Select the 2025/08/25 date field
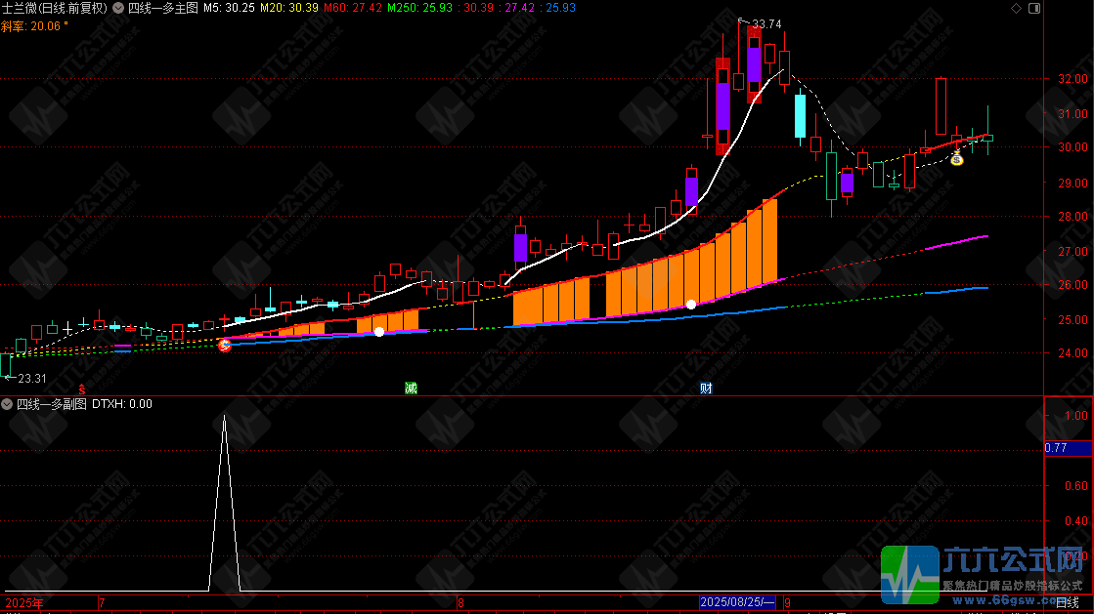1094x614 pixels. 737,602
